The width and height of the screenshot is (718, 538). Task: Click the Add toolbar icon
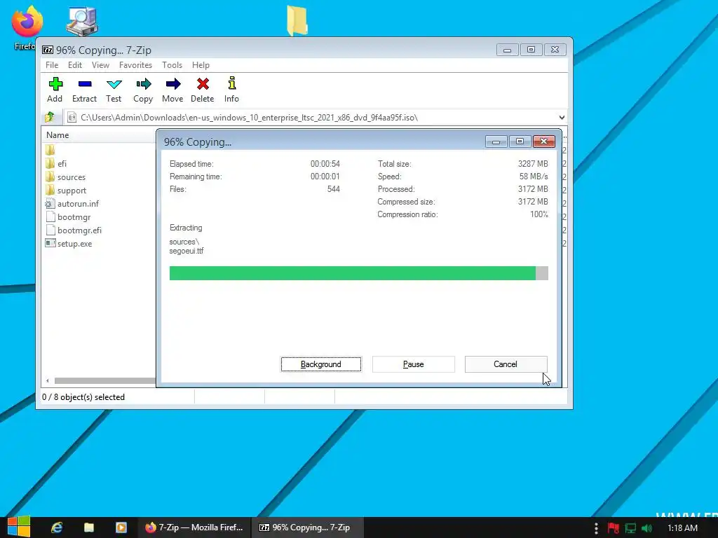[x=55, y=90]
